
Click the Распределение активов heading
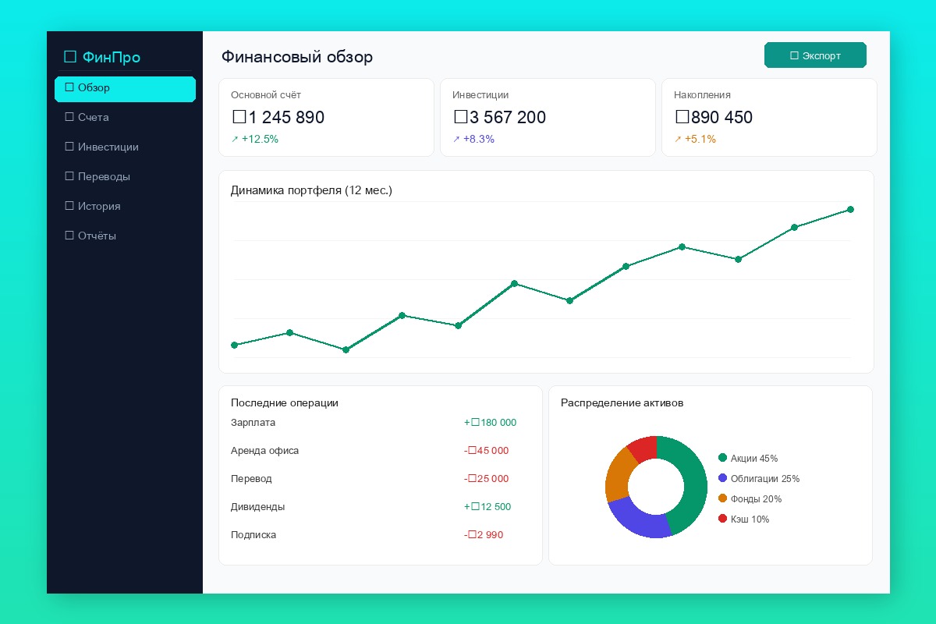point(622,403)
